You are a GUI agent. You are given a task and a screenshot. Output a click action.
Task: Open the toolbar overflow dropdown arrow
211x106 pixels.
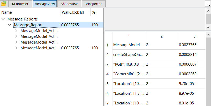207,4
